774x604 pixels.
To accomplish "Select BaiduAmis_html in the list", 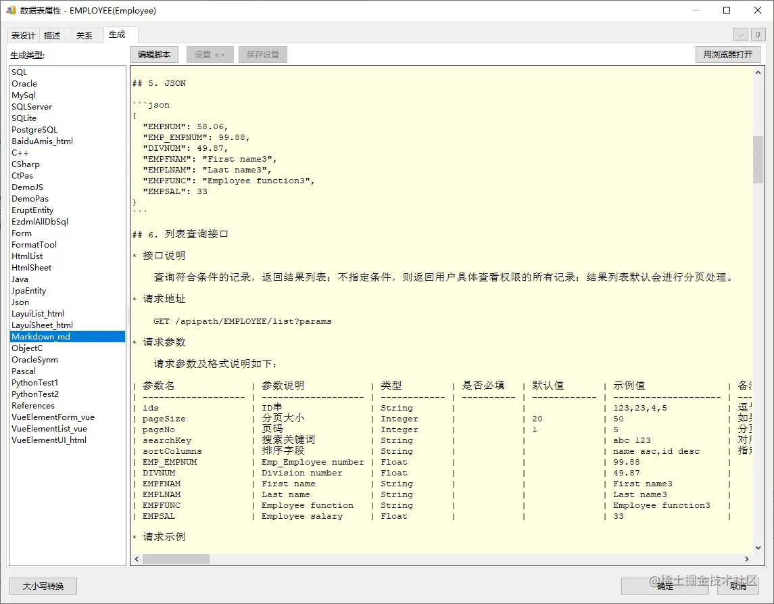I will (x=68, y=141).
